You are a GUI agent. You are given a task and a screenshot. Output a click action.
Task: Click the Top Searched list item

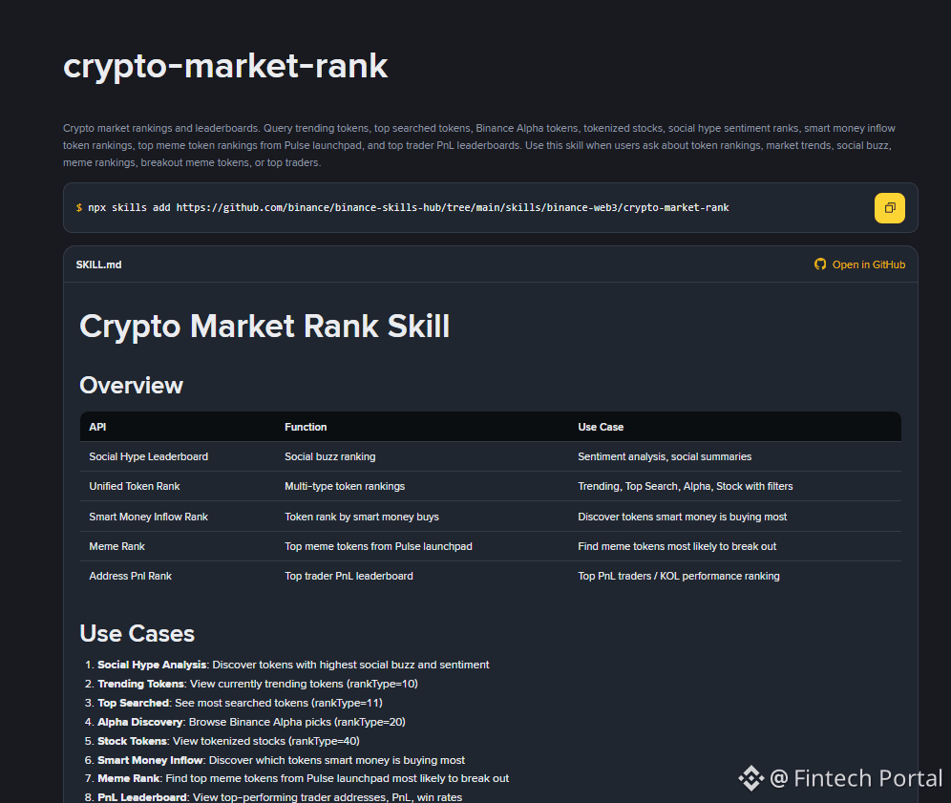pos(241,703)
